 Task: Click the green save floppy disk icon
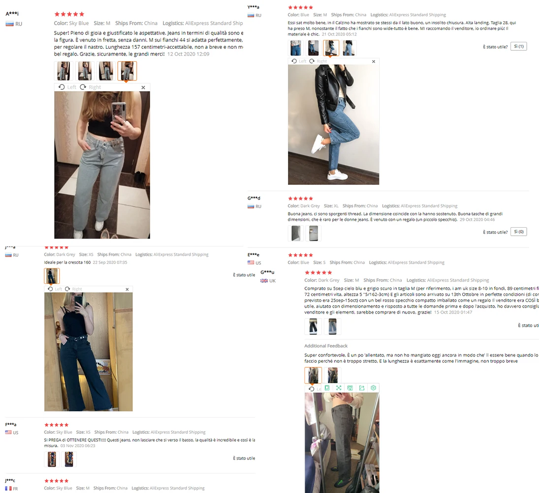(350, 388)
